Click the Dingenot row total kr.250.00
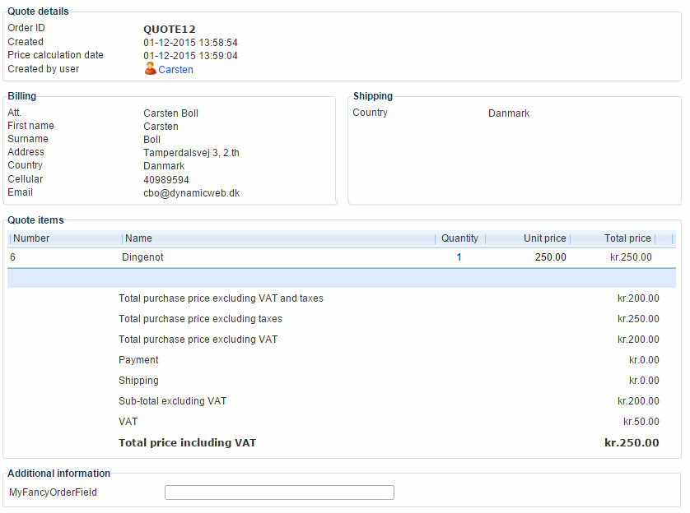Image resolution: width=690 pixels, height=513 pixels. tap(631, 257)
